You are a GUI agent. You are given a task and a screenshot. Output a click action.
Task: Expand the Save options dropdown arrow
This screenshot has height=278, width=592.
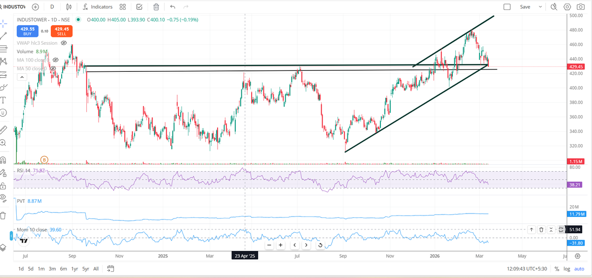pos(540,7)
